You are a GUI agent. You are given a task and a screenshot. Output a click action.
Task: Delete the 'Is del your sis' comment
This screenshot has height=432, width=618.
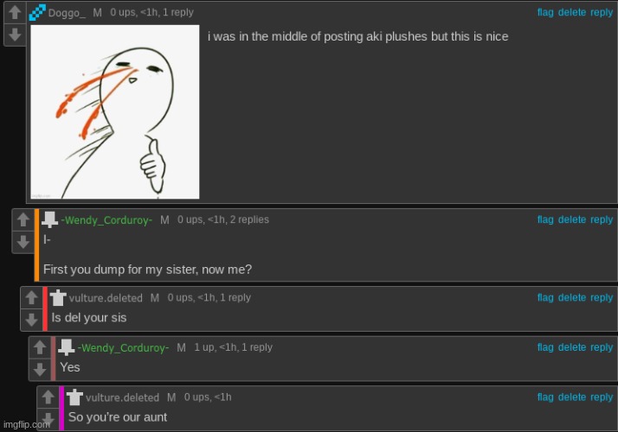click(572, 297)
